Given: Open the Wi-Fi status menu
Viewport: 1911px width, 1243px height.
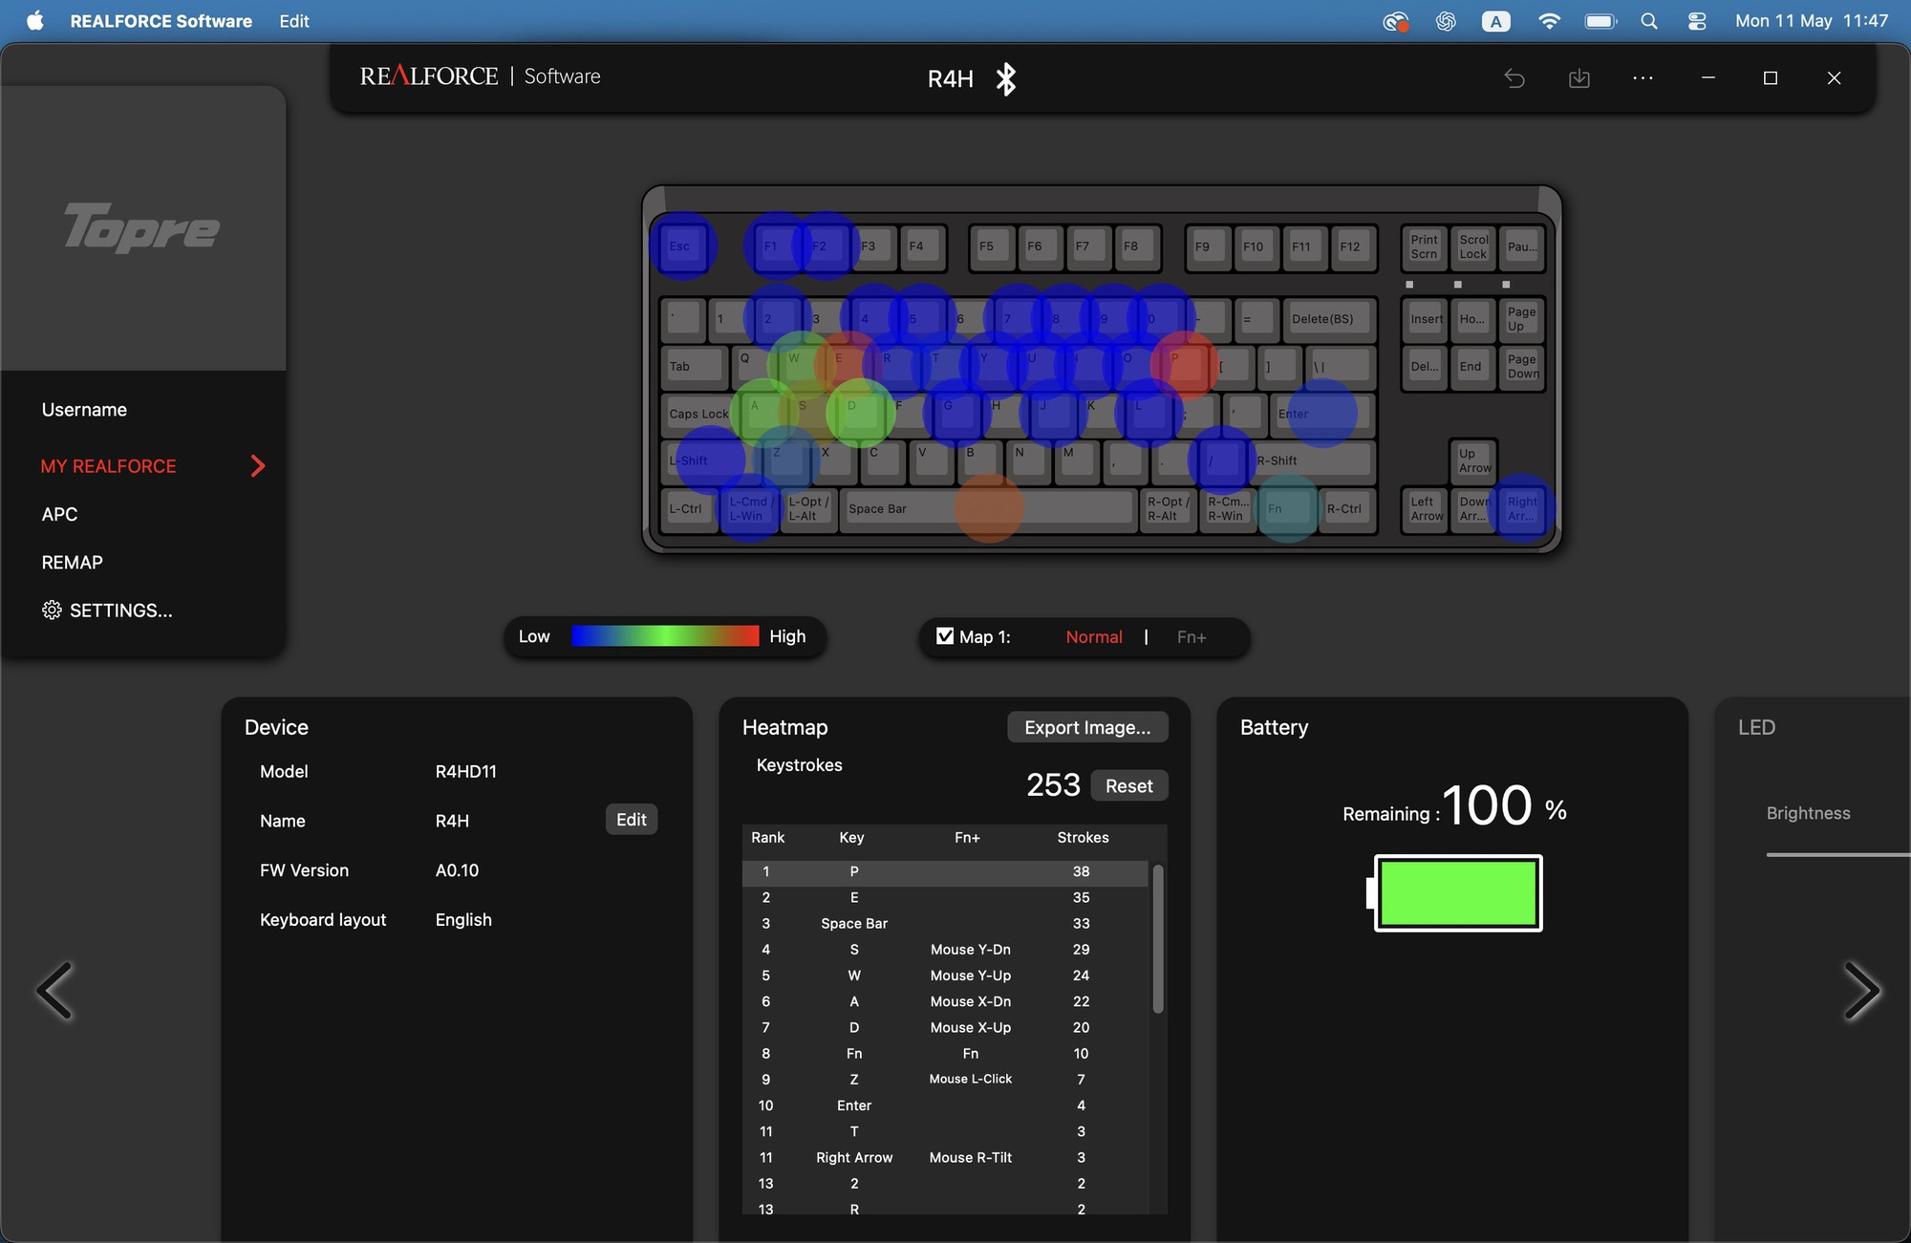Looking at the screenshot, I should (x=1549, y=21).
